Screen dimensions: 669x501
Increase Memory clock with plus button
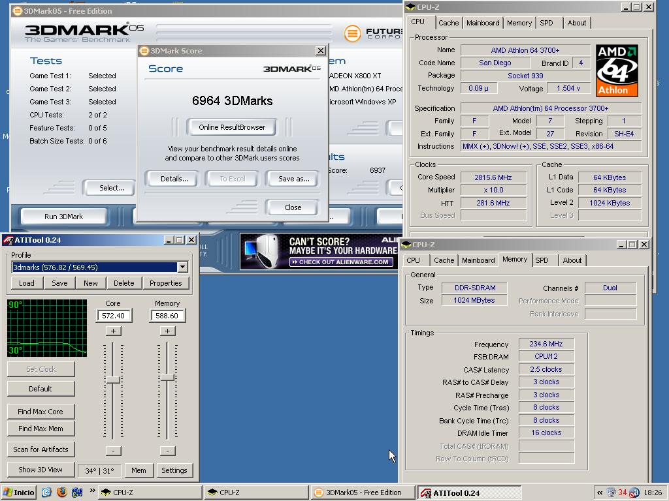pos(167,331)
